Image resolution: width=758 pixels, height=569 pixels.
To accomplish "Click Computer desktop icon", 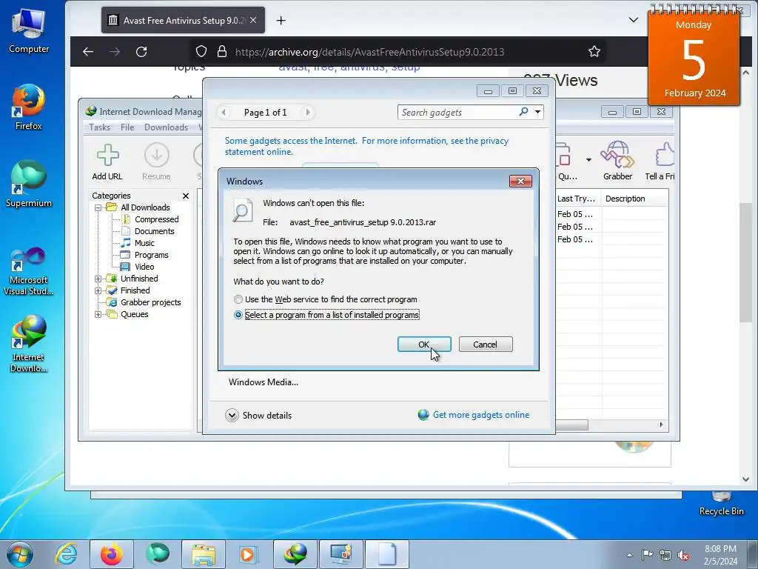I will pos(29,31).
